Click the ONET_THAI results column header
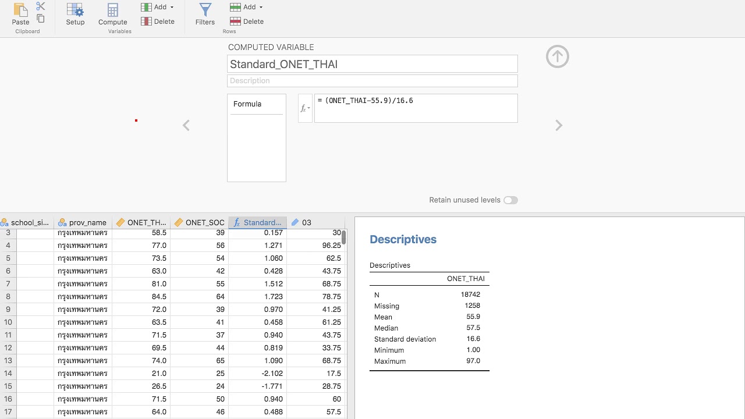This screenshot has width=745, height=419. pyautogui.click(x=466, y=279)
